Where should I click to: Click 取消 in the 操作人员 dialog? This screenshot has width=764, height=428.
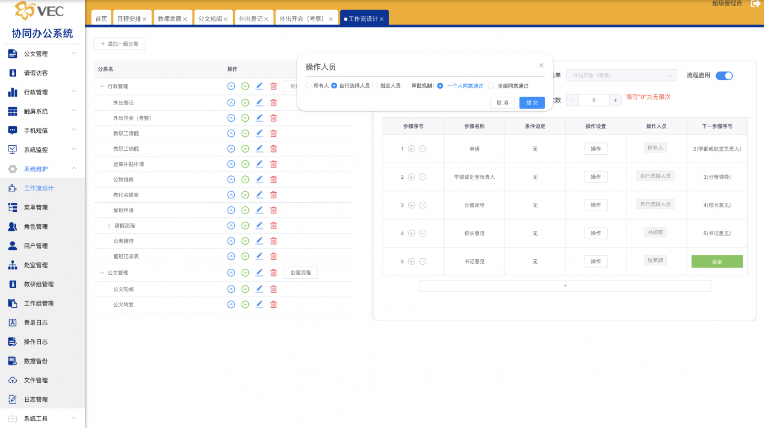pos(503,103)
